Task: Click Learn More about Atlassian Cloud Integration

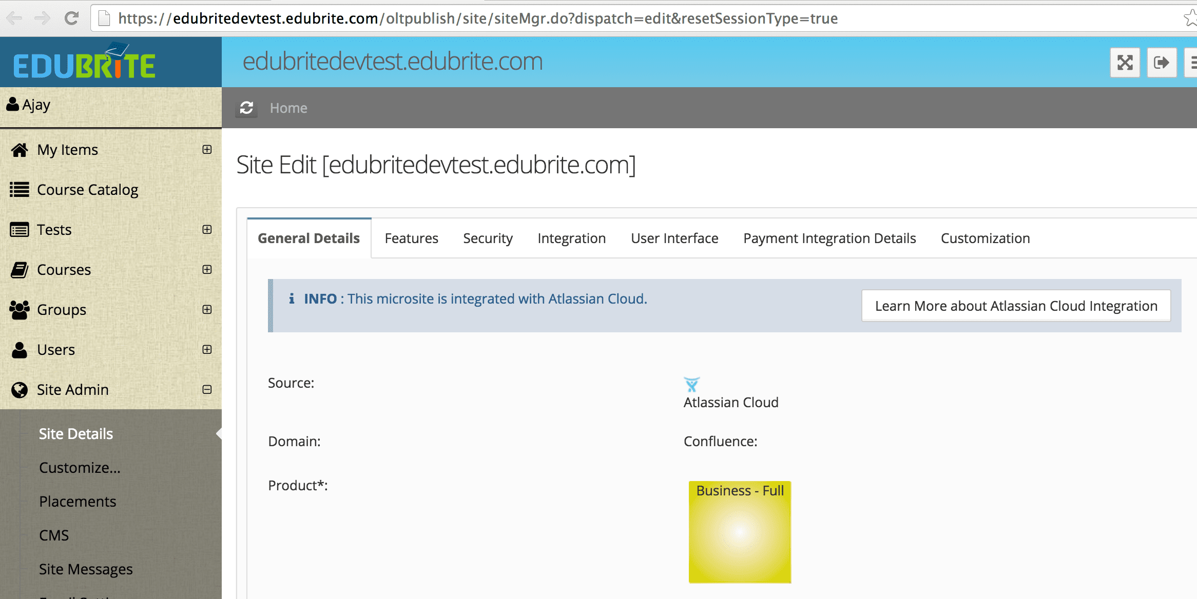Action: (1016, 306)
